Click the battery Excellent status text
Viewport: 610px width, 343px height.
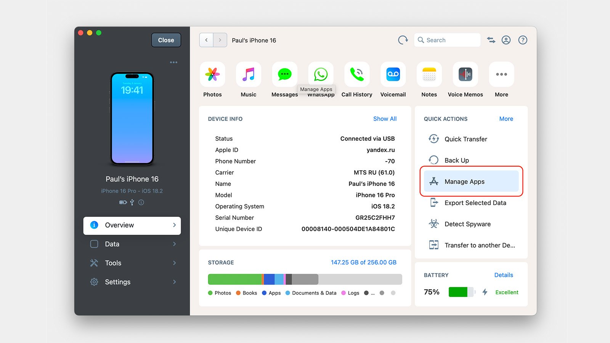pos(507,292)
